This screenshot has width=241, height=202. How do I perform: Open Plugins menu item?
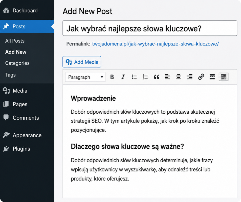[27, 149]
